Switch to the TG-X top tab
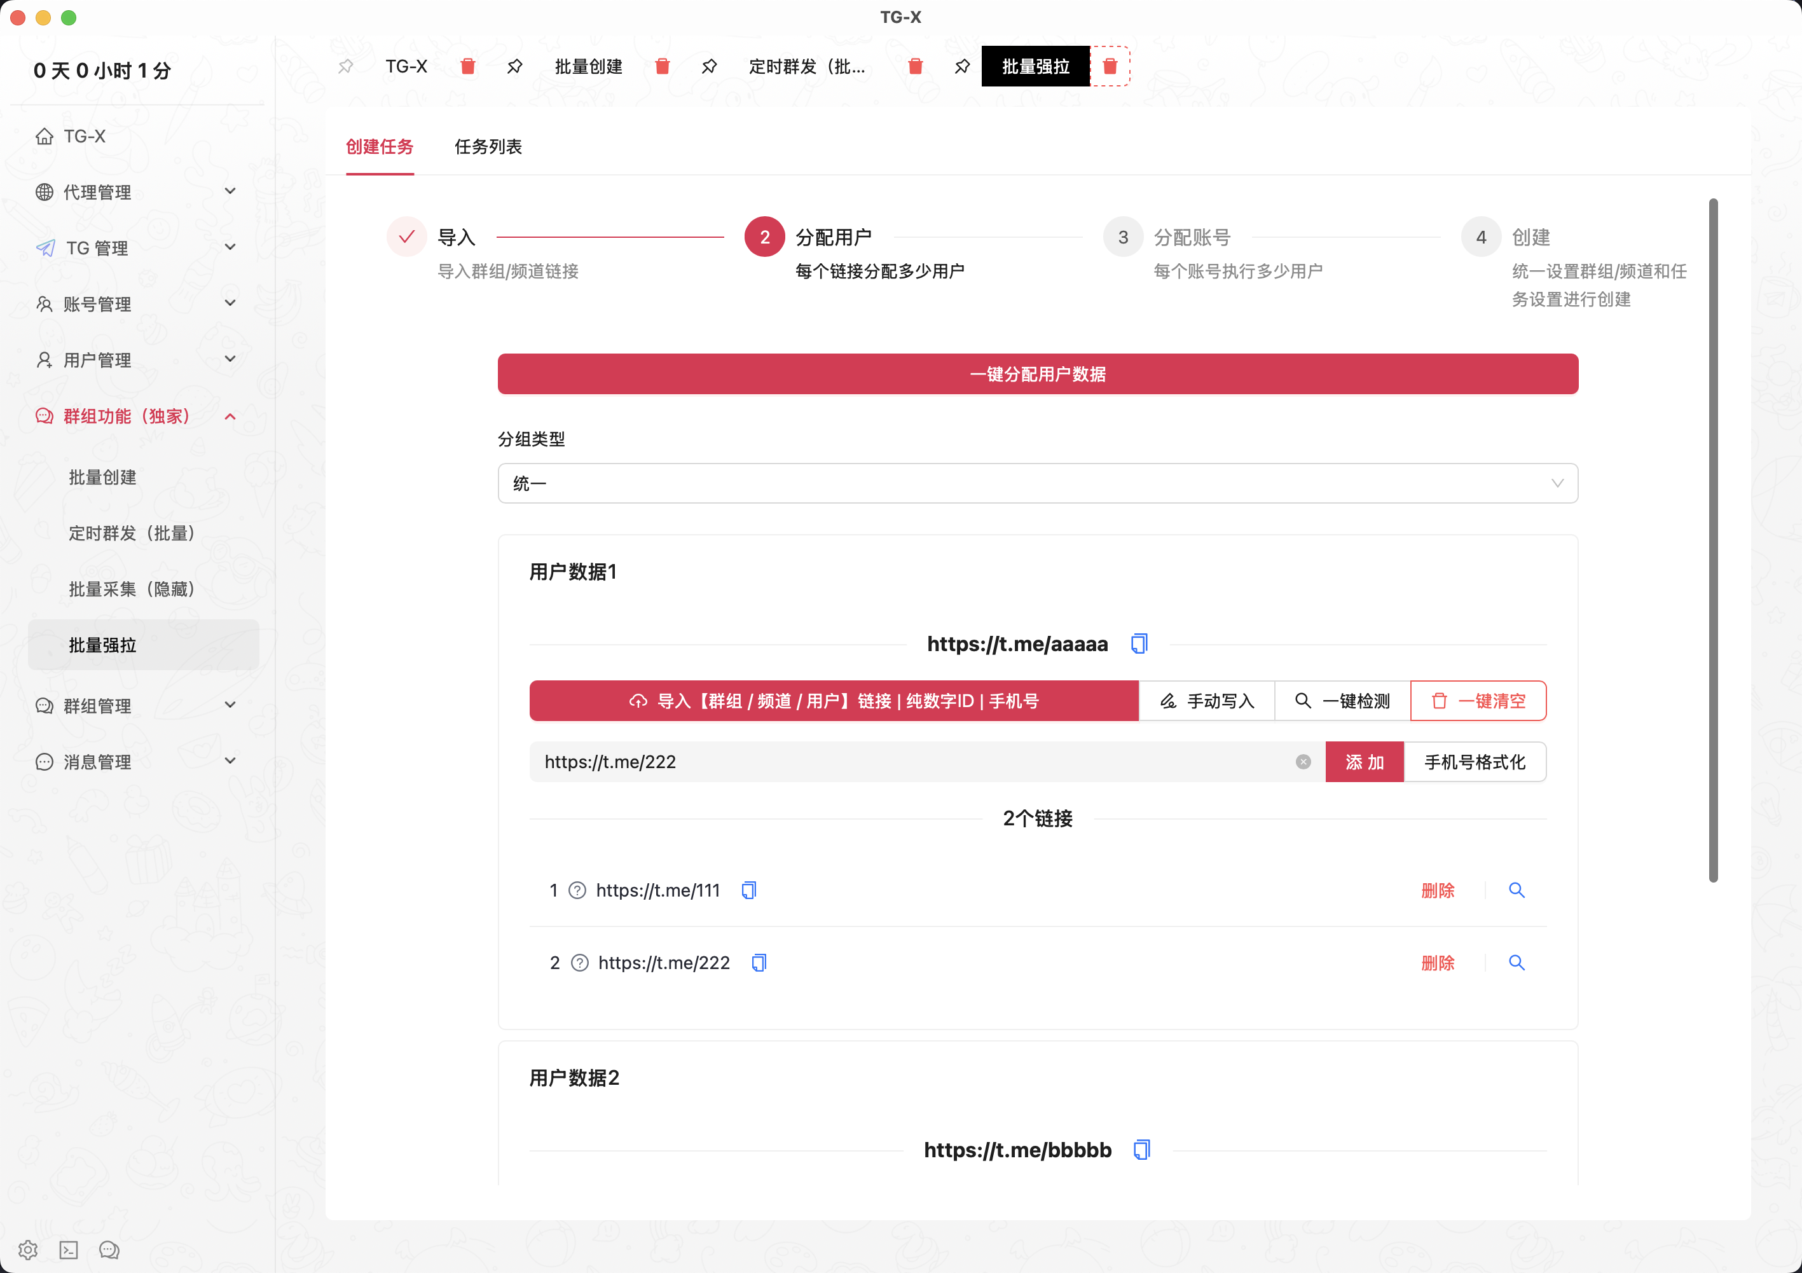 [x=406, y=67]
